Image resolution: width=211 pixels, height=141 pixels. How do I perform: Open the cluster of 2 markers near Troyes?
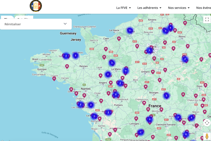[x=185, y=59]
